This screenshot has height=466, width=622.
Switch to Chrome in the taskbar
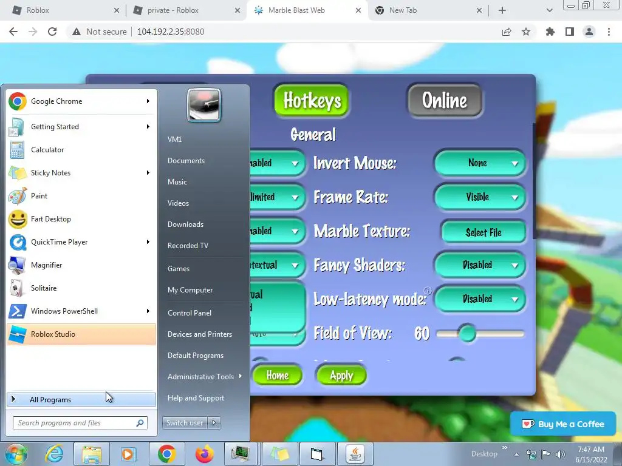coord(166,454)
